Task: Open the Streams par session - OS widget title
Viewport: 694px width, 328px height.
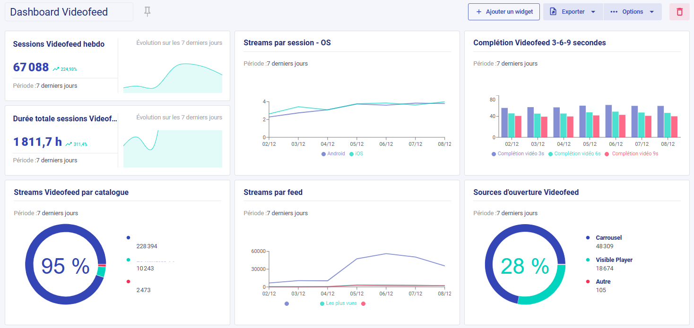Action: coord(287,43)
